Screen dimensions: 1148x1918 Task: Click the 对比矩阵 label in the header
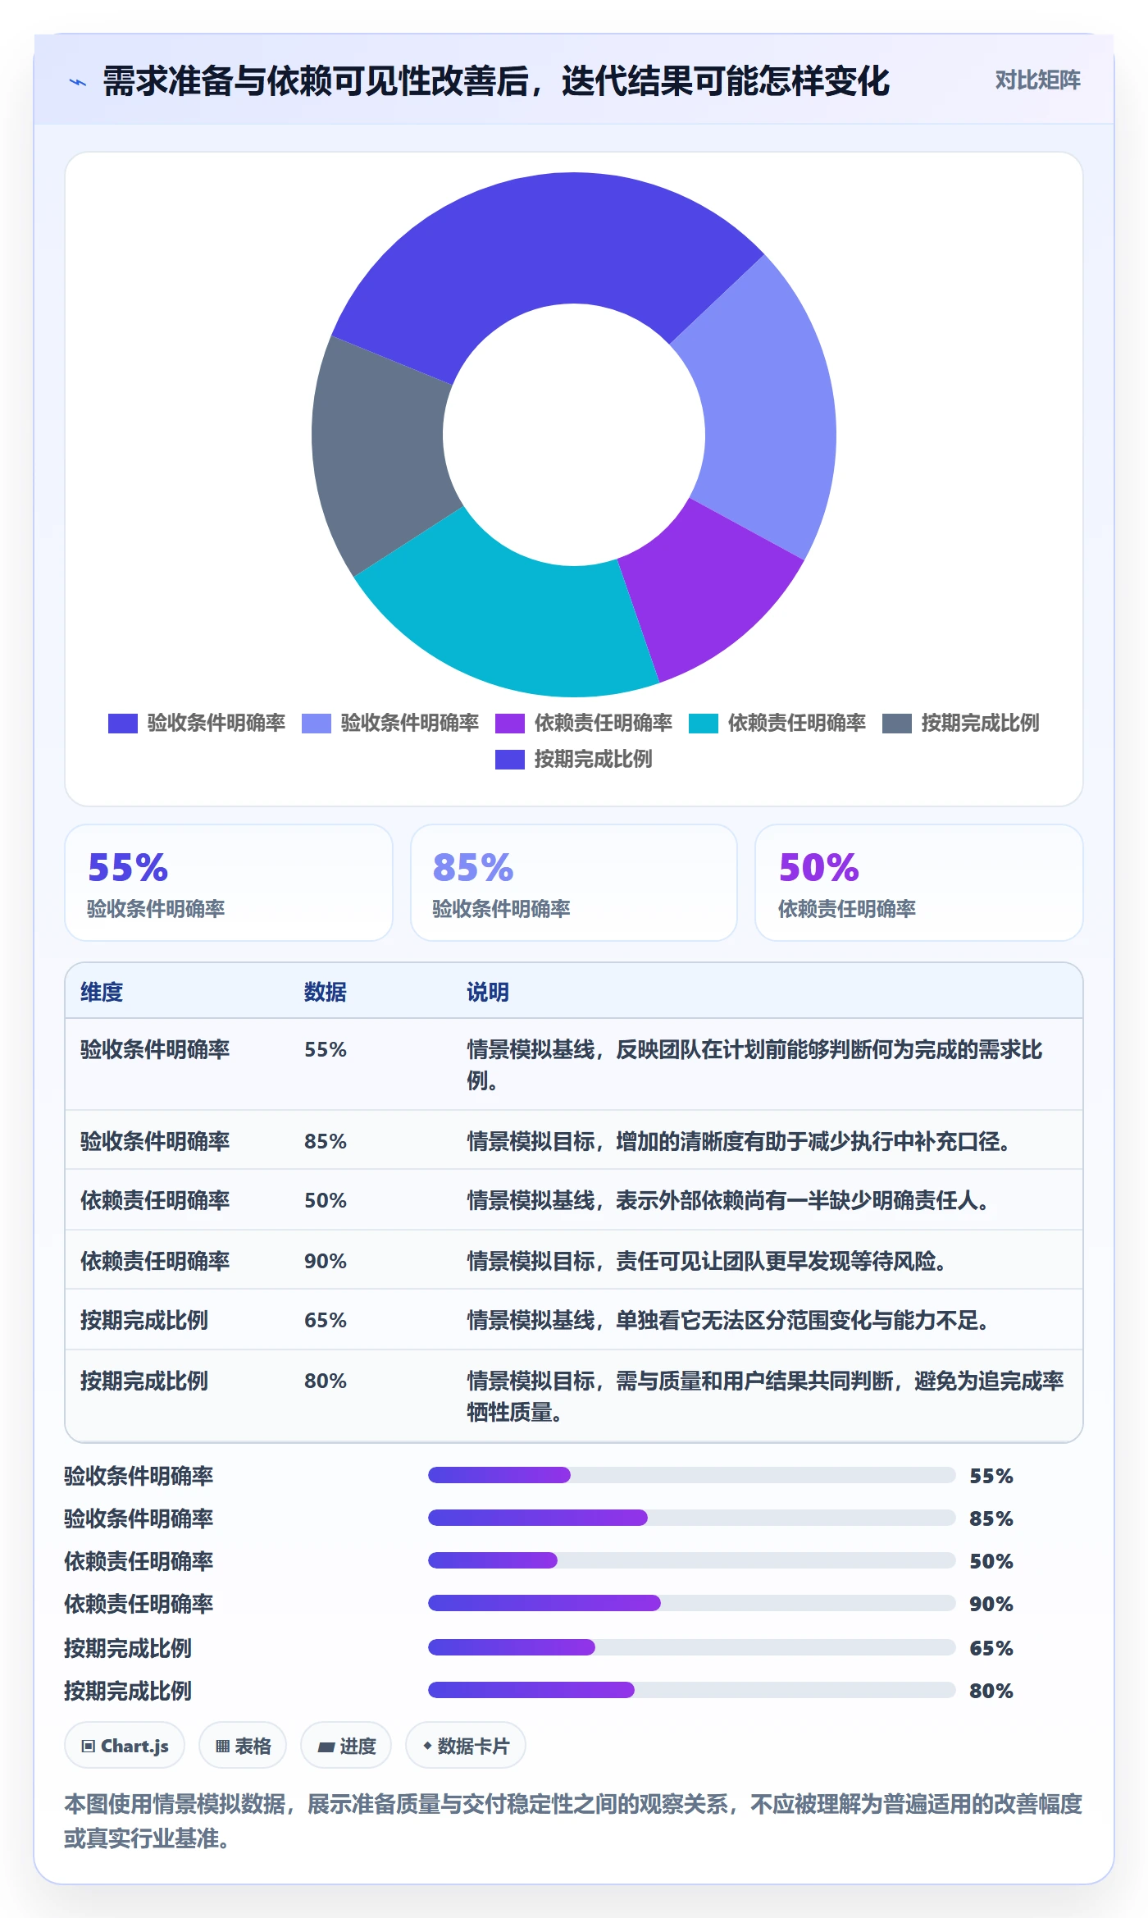(1037, 80)
